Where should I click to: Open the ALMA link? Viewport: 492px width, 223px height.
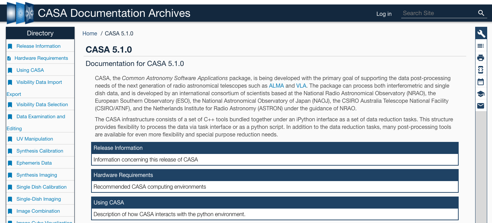pos(276,86)
